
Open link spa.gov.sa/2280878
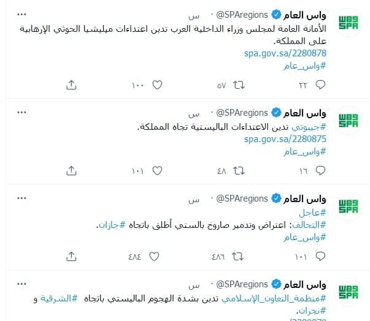tap(285, 53)
